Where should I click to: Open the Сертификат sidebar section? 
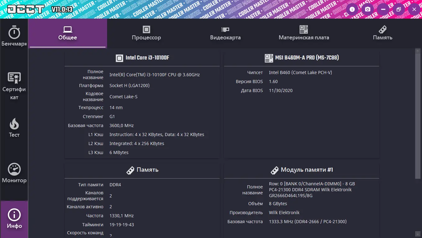tap(14, 79)
